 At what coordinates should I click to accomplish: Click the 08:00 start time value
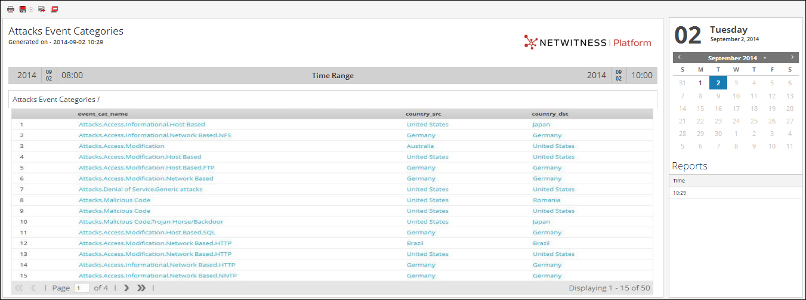72,76
